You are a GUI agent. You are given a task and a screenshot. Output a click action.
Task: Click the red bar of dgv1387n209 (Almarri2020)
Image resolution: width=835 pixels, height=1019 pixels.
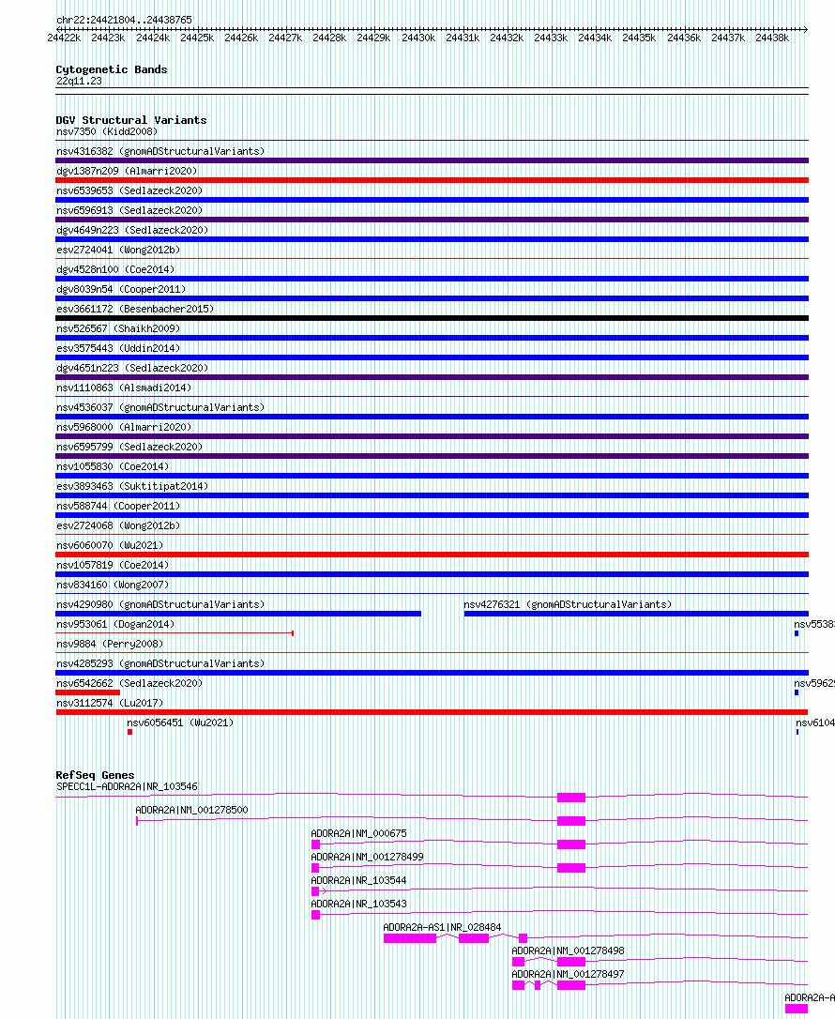coord(433,180)
